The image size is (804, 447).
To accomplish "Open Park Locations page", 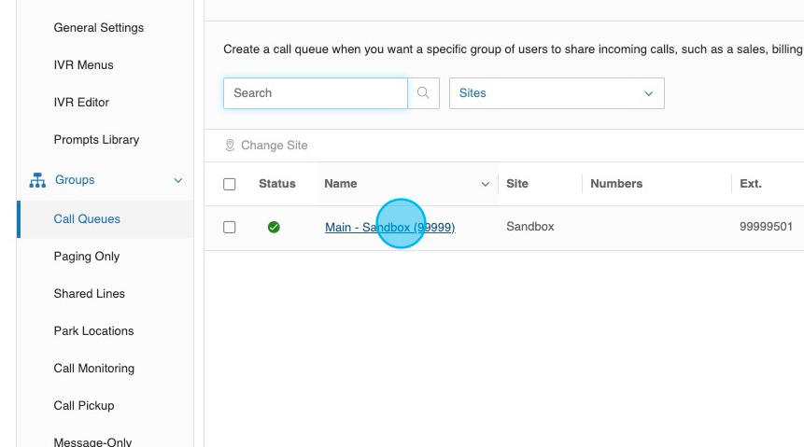I will 93,331.
